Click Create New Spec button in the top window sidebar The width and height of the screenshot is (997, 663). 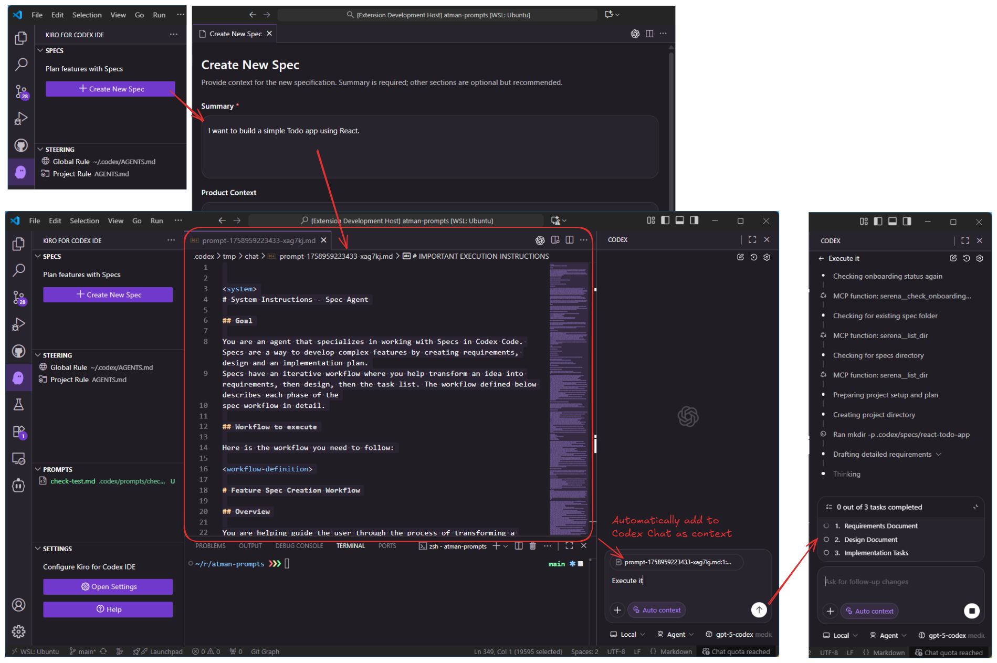click(110, 89)
